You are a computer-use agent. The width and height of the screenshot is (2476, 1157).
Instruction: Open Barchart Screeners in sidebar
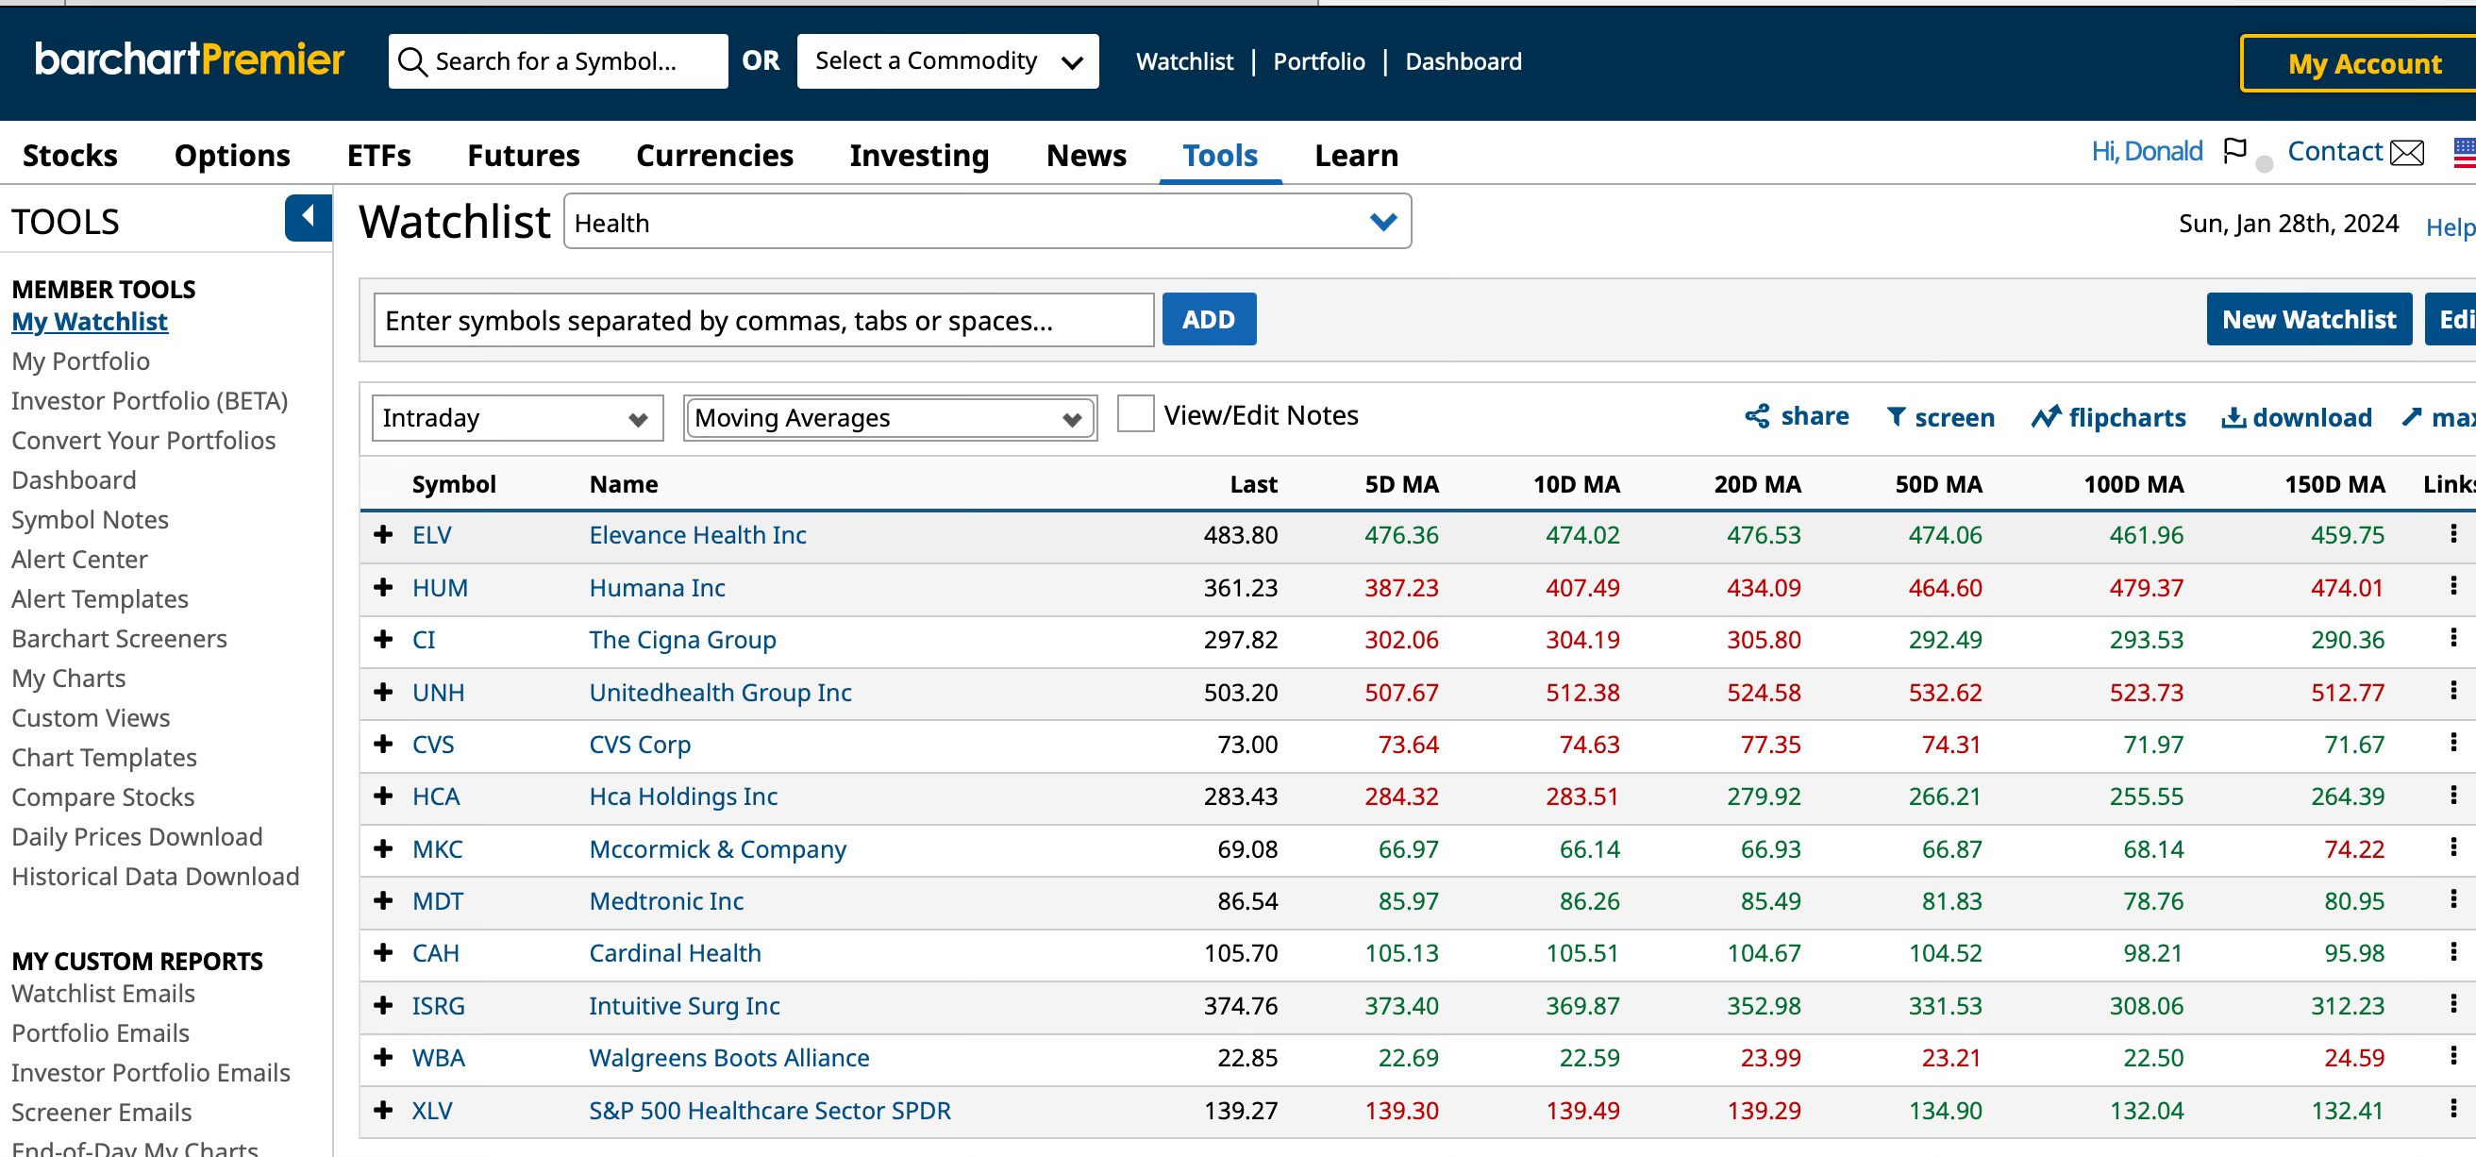119,638
